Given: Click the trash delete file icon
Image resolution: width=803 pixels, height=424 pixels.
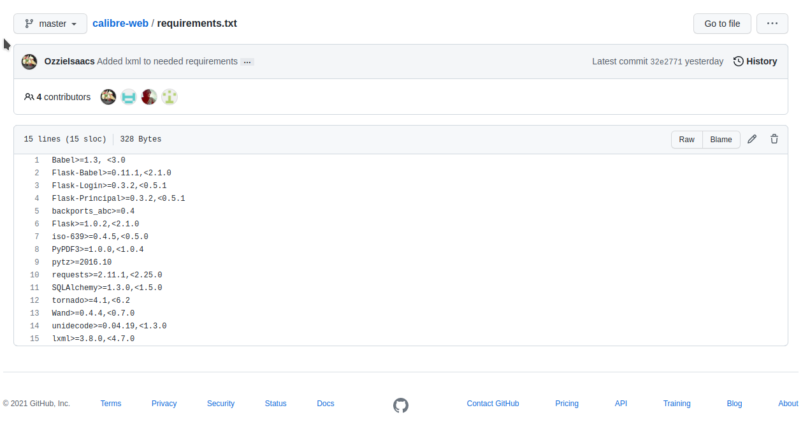Looking at the screenshot, I should point(774,139).
